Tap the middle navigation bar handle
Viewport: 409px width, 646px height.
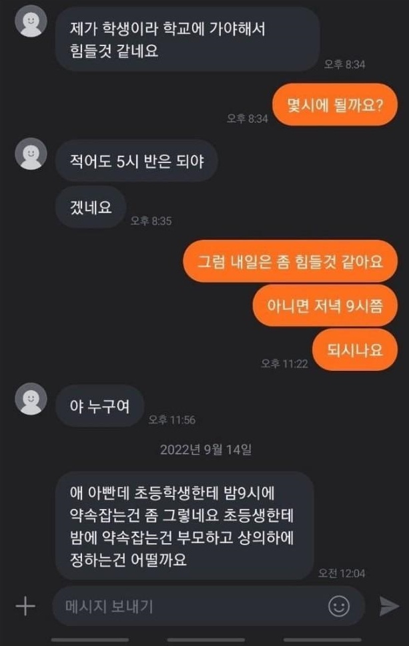206,640
